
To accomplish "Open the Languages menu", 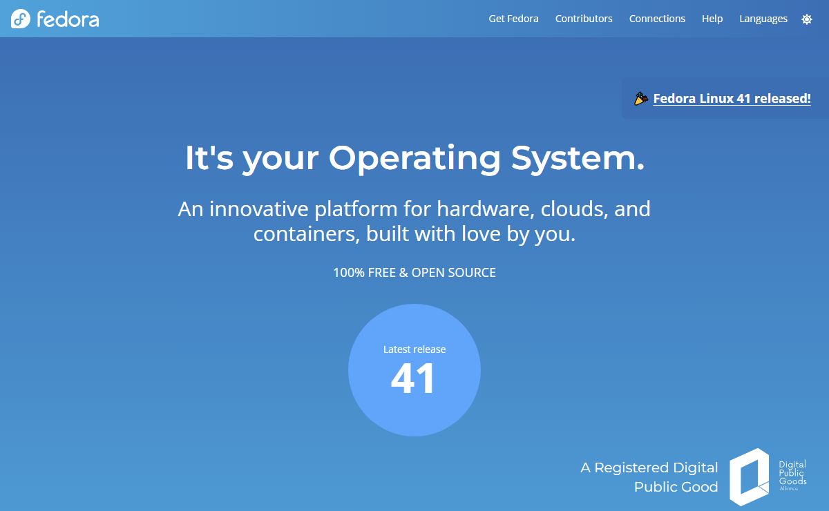I will pyautogui.click(x=763, y=19).
